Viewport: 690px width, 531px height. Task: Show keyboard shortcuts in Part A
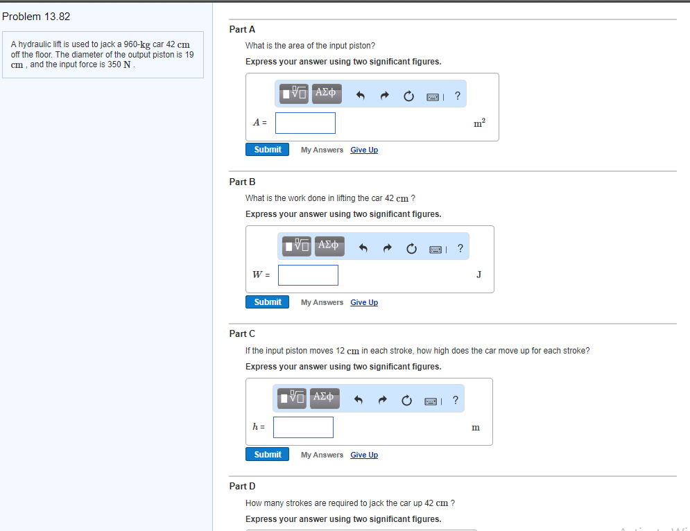[433, 97]
